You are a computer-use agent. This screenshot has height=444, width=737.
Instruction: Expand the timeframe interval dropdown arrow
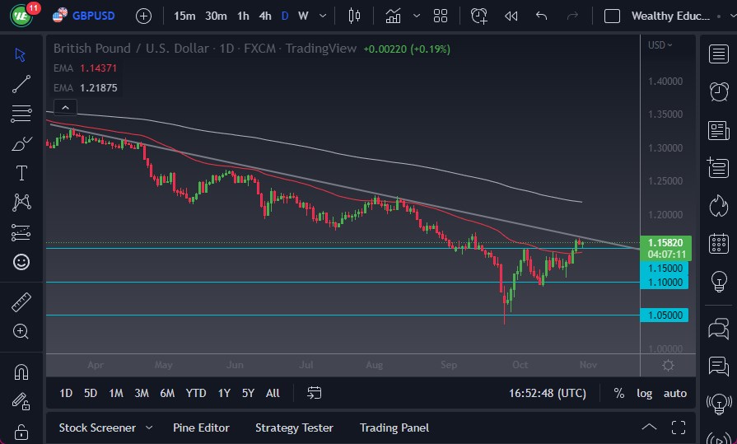(x=322, y=16)
